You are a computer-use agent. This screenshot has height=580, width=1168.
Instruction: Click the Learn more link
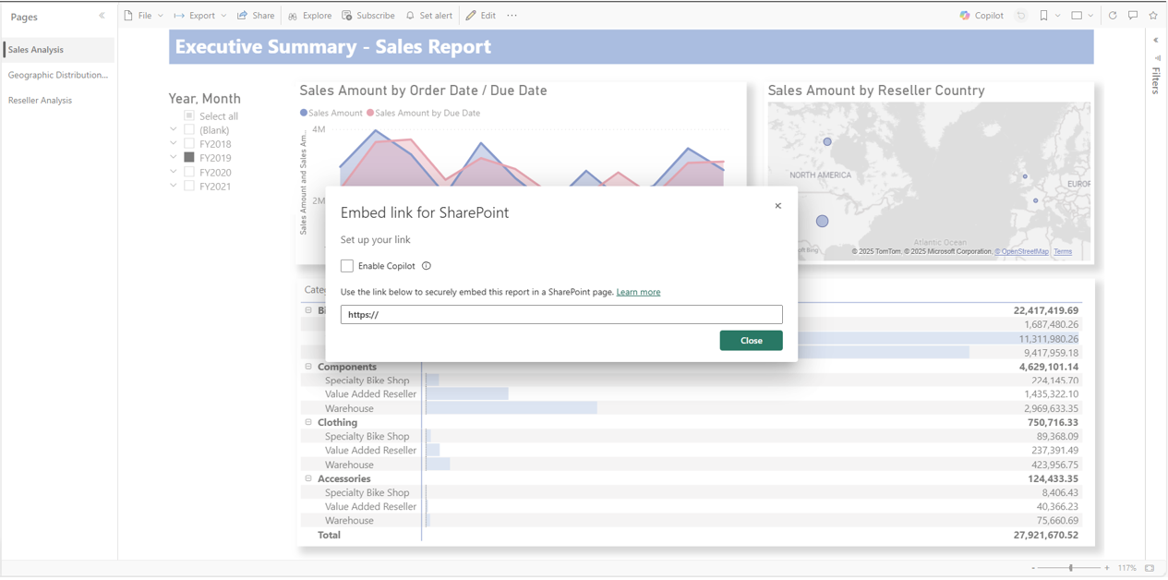tap(638, 292)
